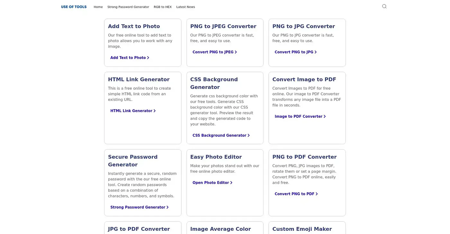Select the Image Average Color heading

(x=221, y=229)
